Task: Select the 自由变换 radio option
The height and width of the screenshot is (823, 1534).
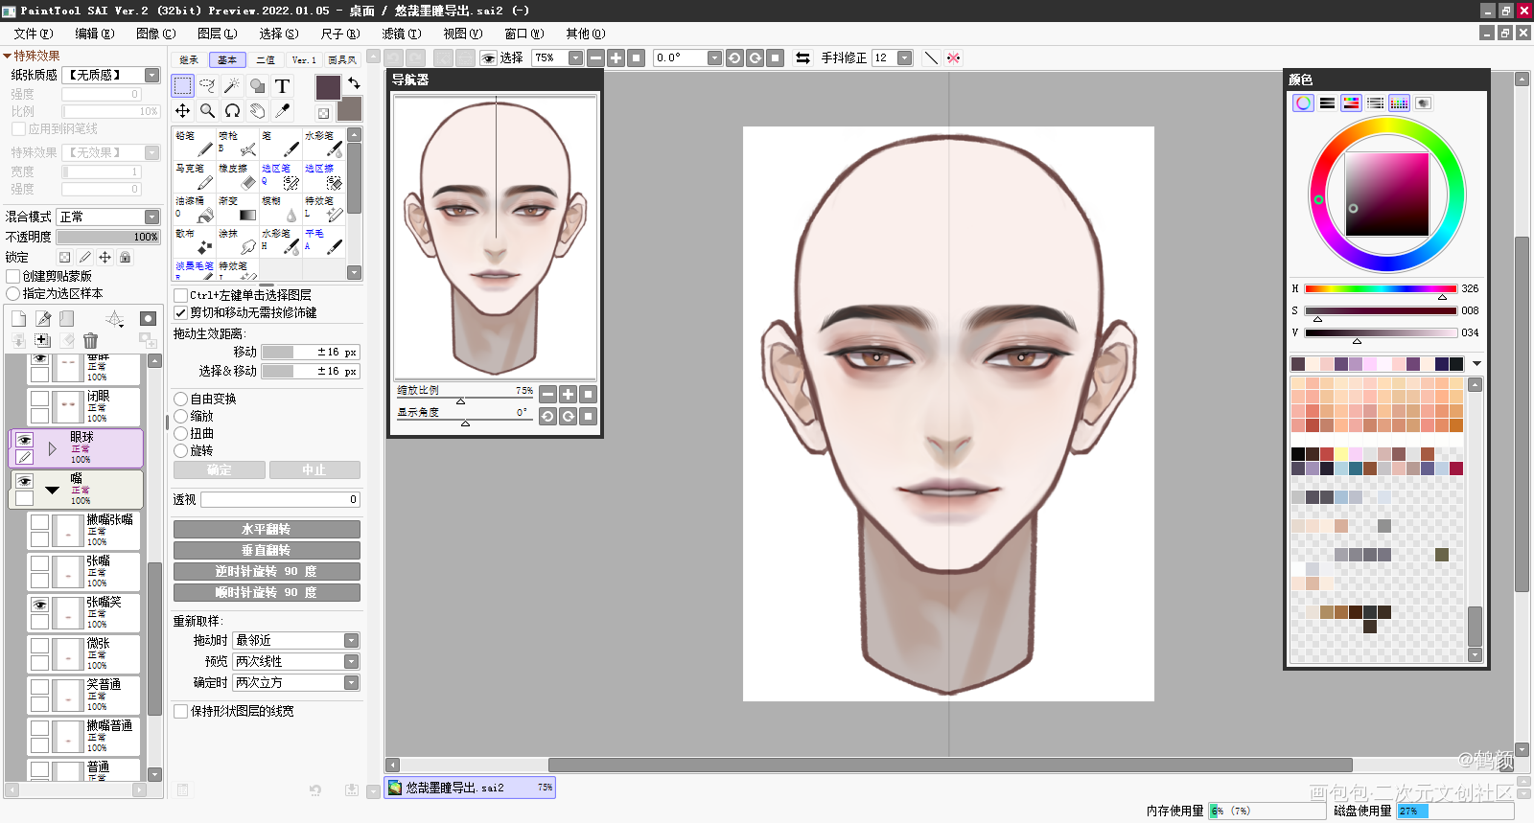Action: pos(181,399)
